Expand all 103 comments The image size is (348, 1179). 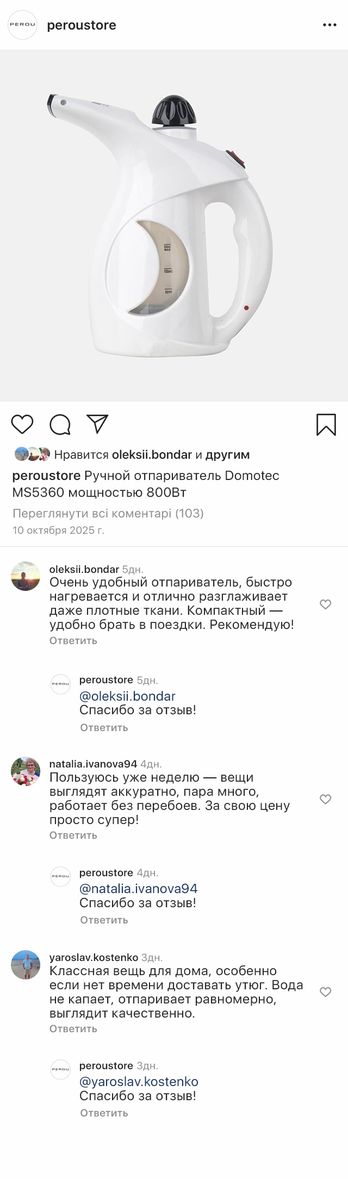point(108,513)
